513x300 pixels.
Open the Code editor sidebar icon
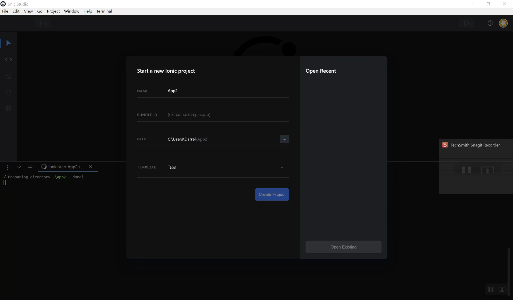[x=8, y=59]
